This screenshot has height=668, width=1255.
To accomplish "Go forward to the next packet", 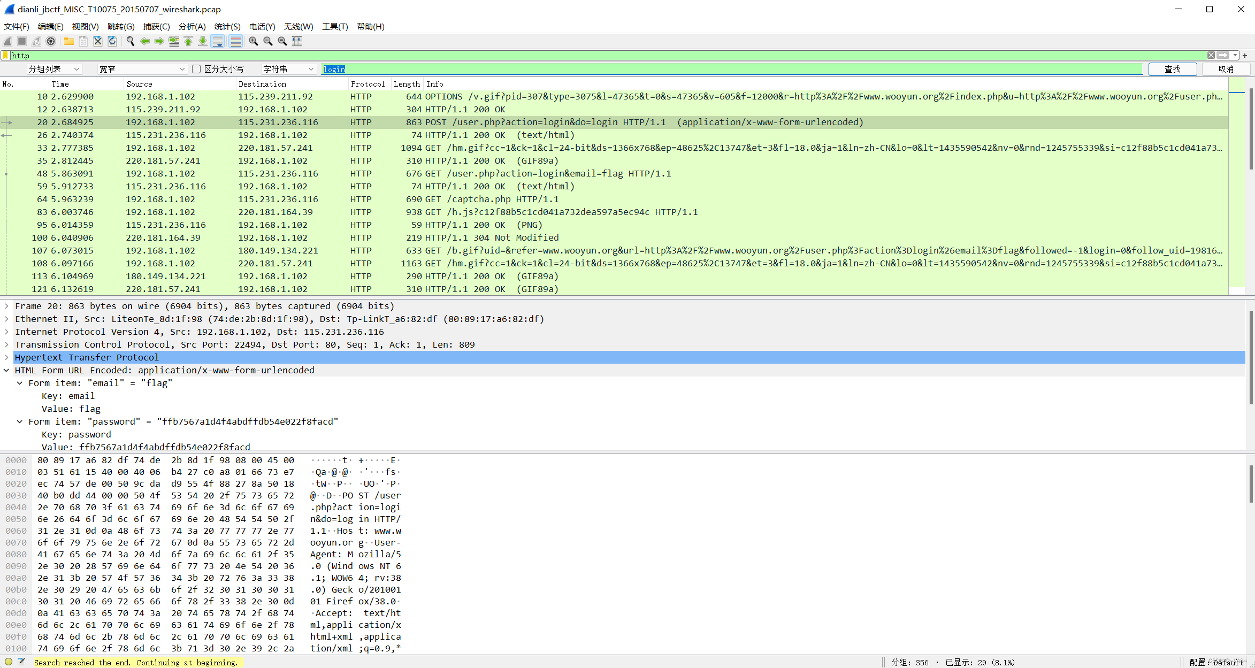I will pyautogui.click(x=159, y=41).
